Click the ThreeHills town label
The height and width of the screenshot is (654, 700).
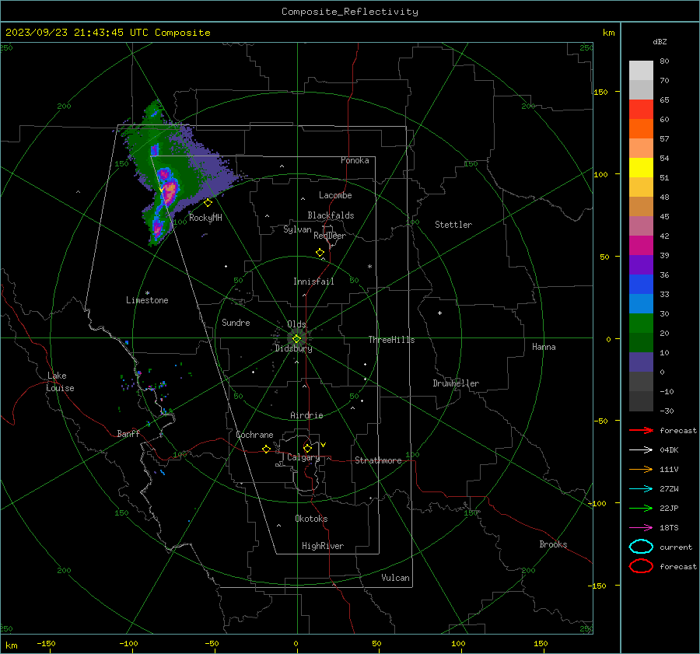(391, 340)
